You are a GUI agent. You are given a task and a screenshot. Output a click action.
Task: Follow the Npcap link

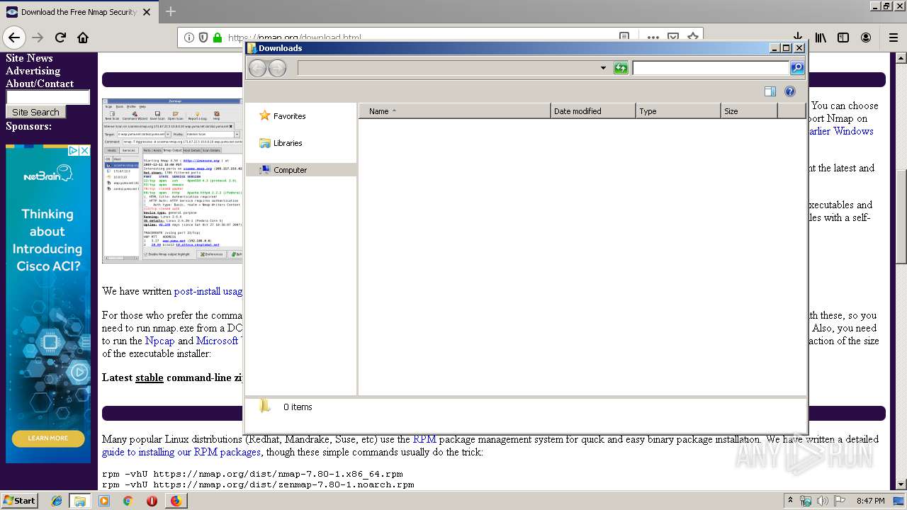tap(159, 341)
